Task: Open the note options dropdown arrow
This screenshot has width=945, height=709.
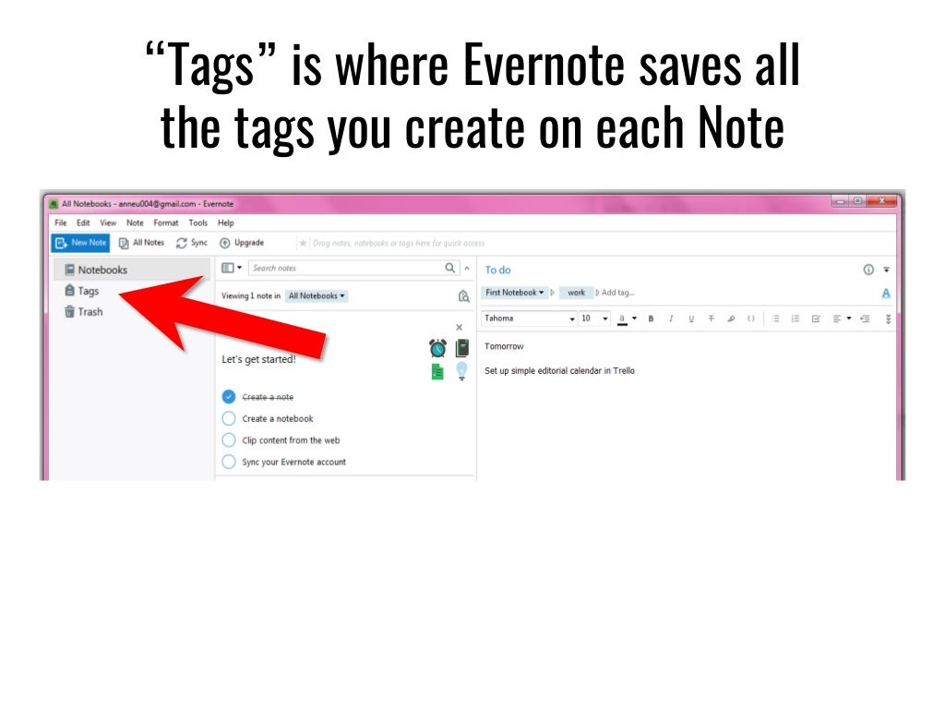Action: 887,270
